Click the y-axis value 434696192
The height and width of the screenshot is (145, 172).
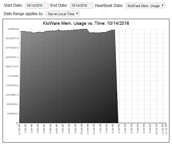tap(13, 29)
